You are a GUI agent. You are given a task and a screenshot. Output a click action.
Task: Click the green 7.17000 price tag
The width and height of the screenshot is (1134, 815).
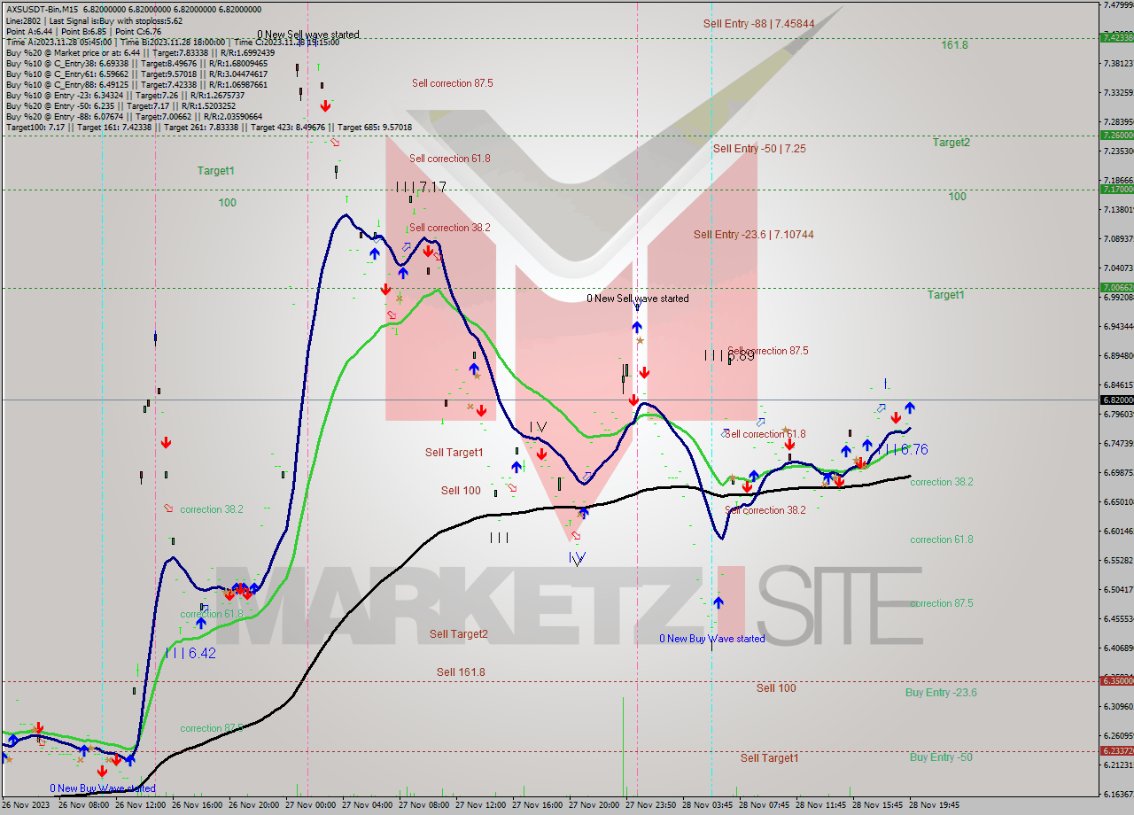click(1116, 189)
